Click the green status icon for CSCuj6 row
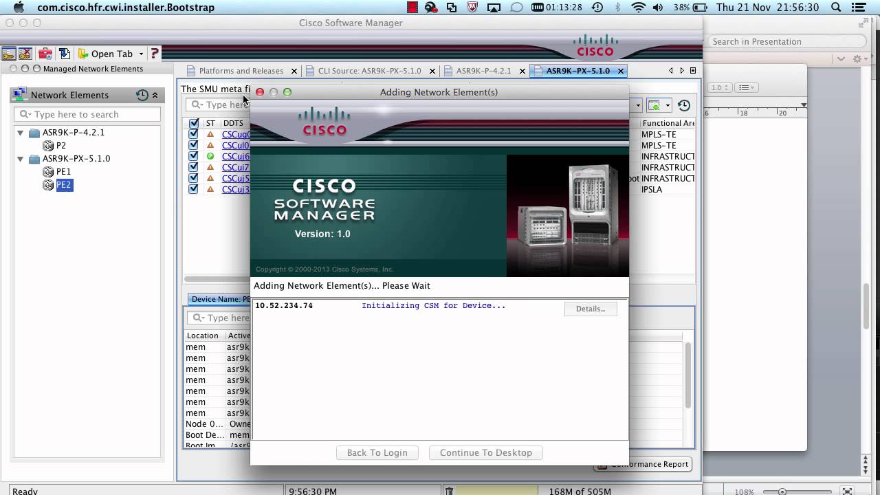This screenshot has height=495, width=880. pyautogui.click(x=210, y=156)
